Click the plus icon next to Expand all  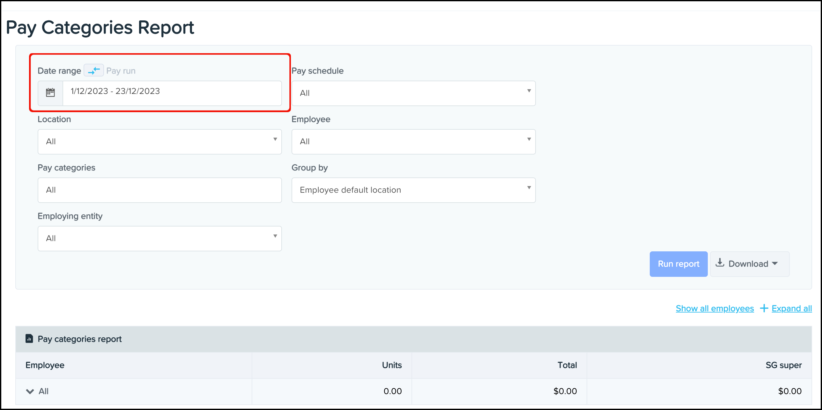[x=765, y=308]
